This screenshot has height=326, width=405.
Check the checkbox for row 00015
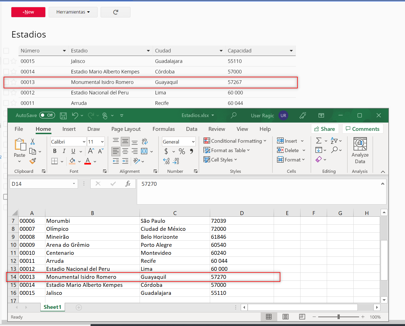[6, 61]
